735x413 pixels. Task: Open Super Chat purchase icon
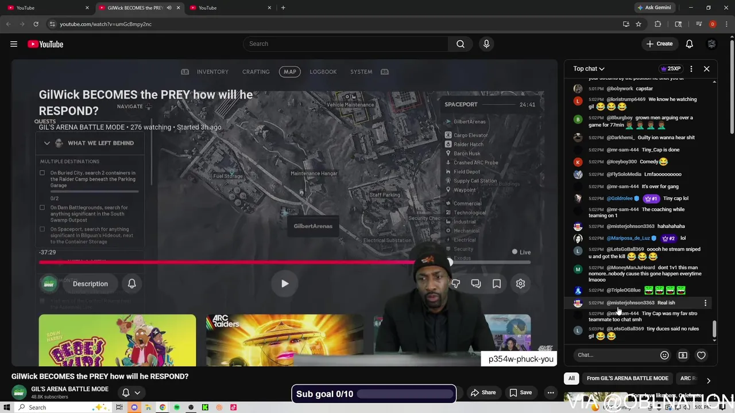pos(683,355)
